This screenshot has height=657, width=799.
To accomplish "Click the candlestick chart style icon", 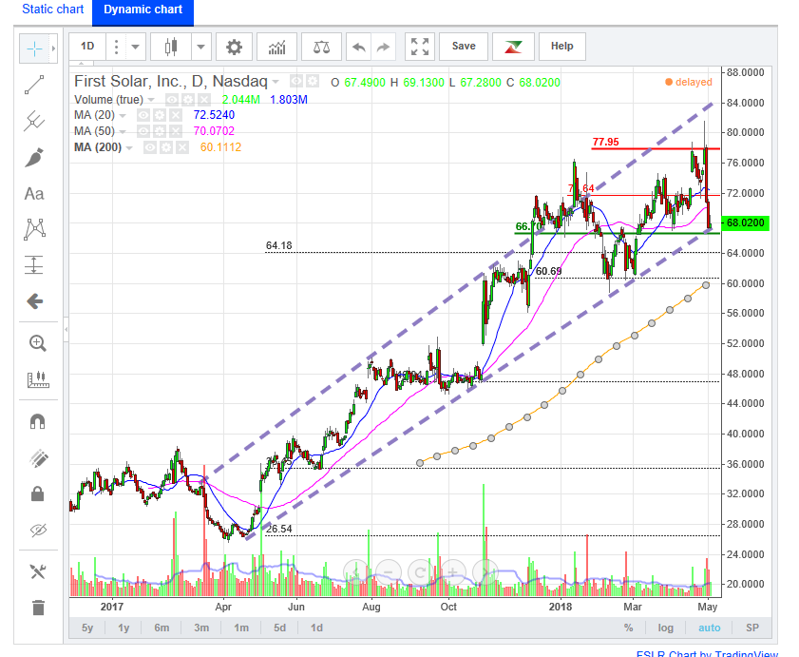I will click(x=171, y=47).
